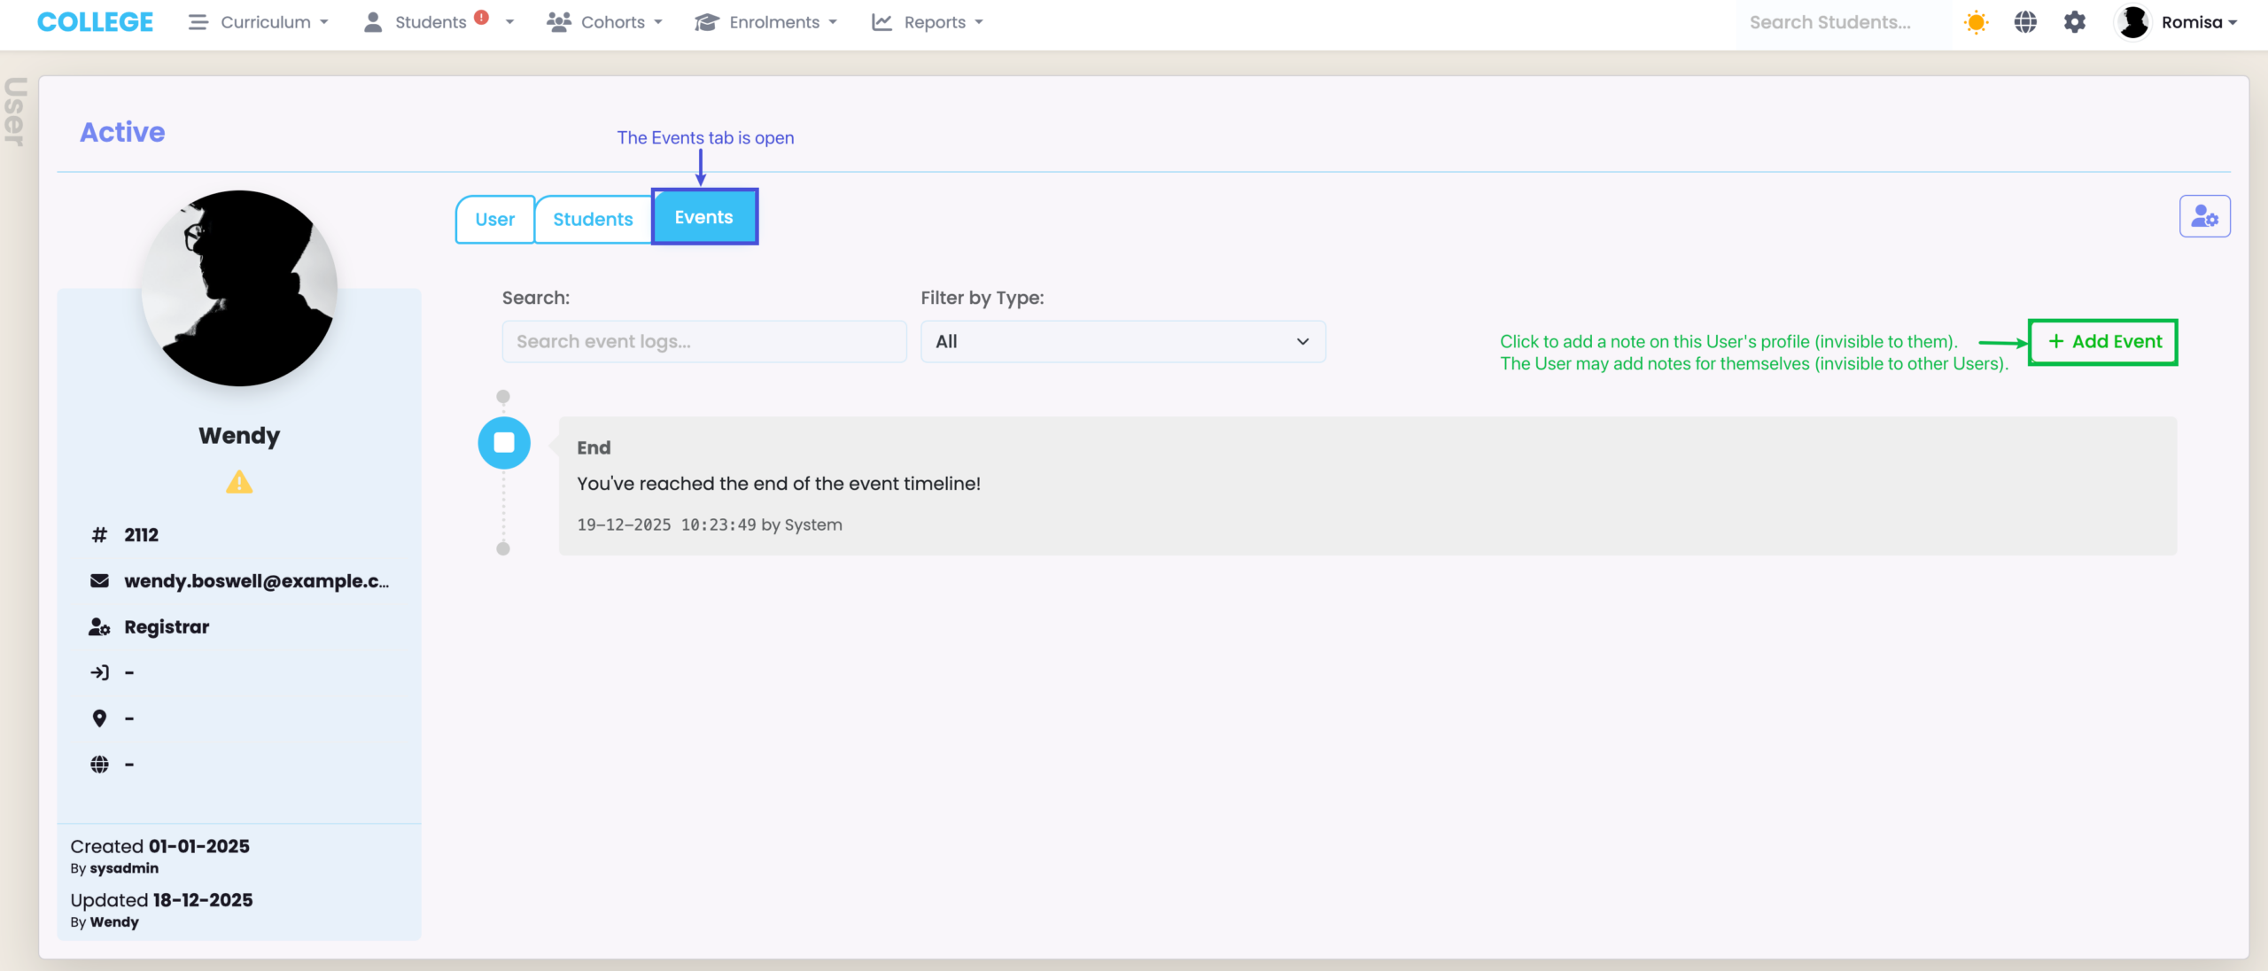Click the COLLEGE logo link

[95, 22]
